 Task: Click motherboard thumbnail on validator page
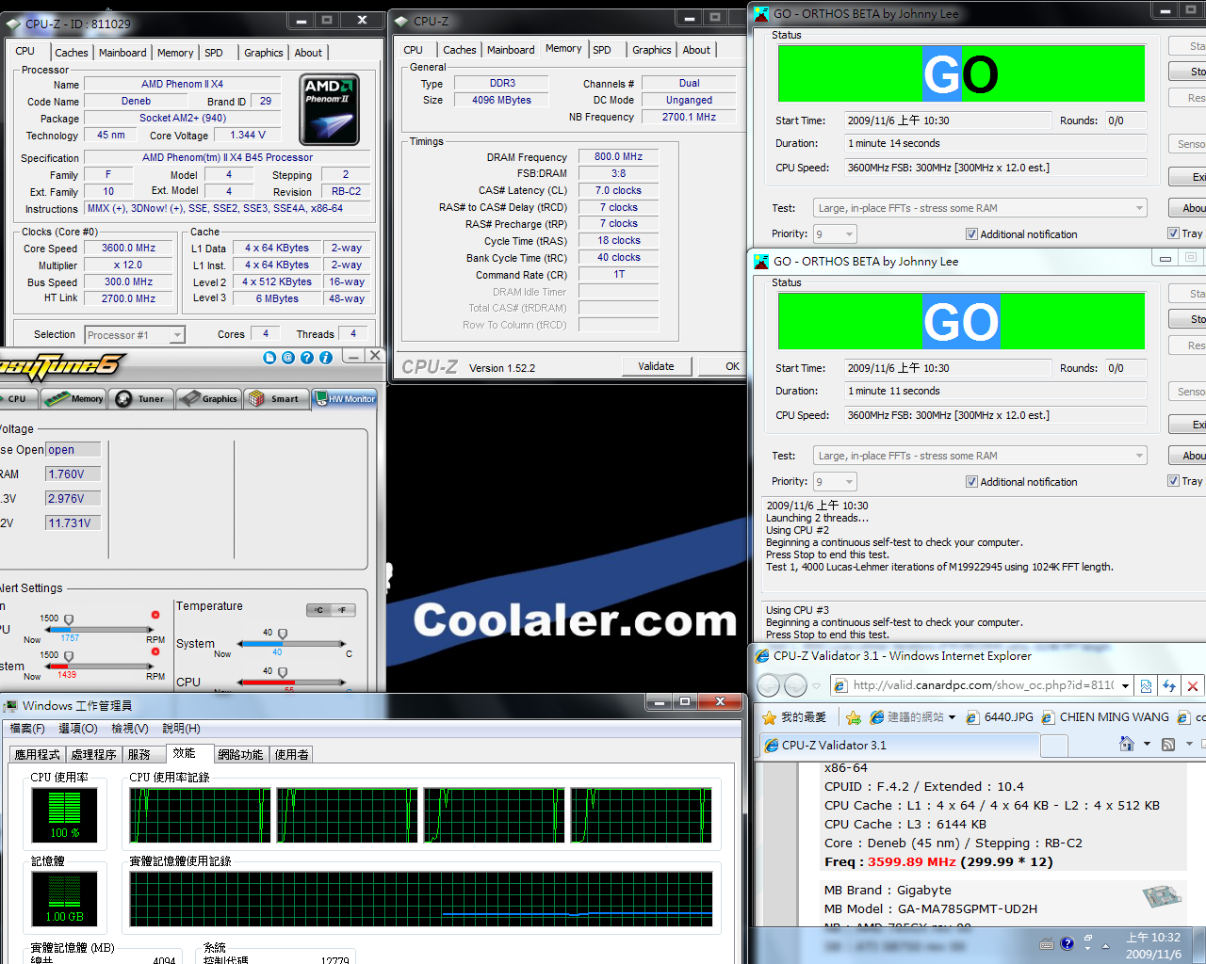point(1161,895)
